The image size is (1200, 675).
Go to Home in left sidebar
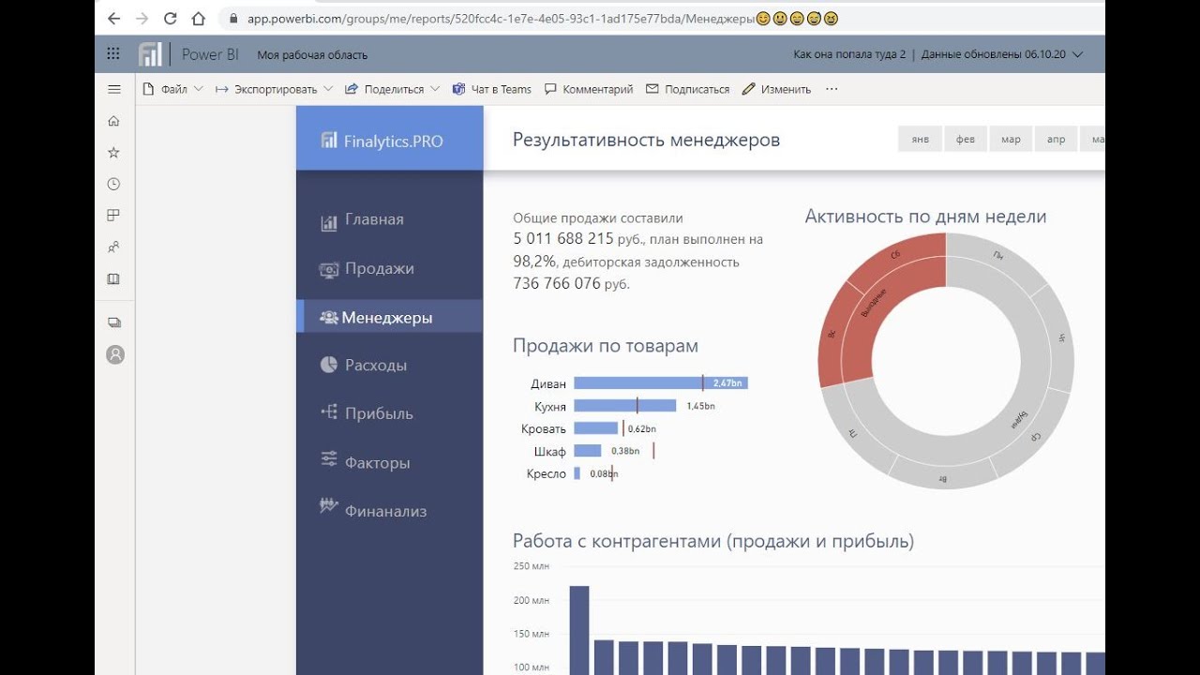tap(114, 121)
